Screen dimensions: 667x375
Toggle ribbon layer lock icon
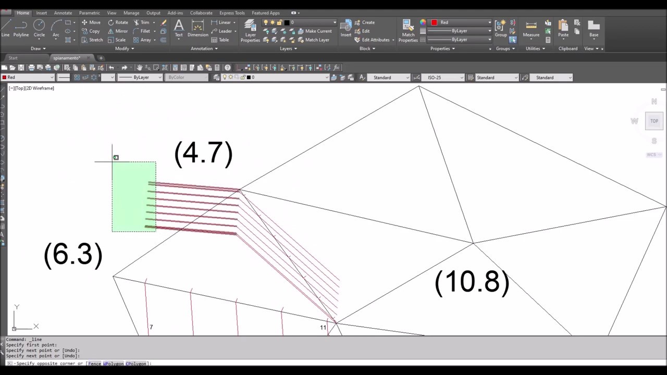(x=279, y=22)
